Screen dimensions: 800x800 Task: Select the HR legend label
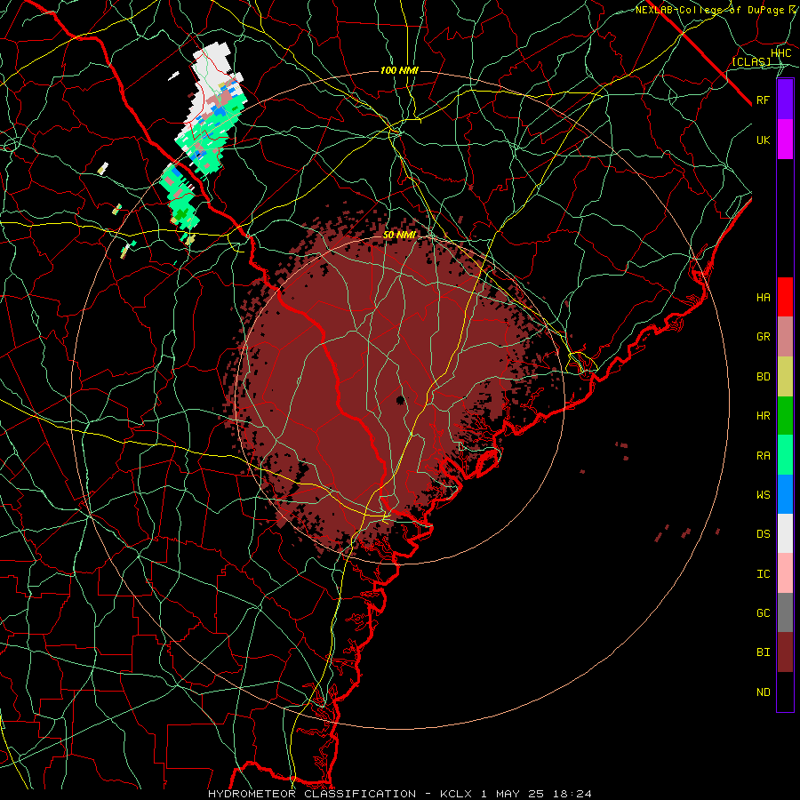[x=764, y=416]
